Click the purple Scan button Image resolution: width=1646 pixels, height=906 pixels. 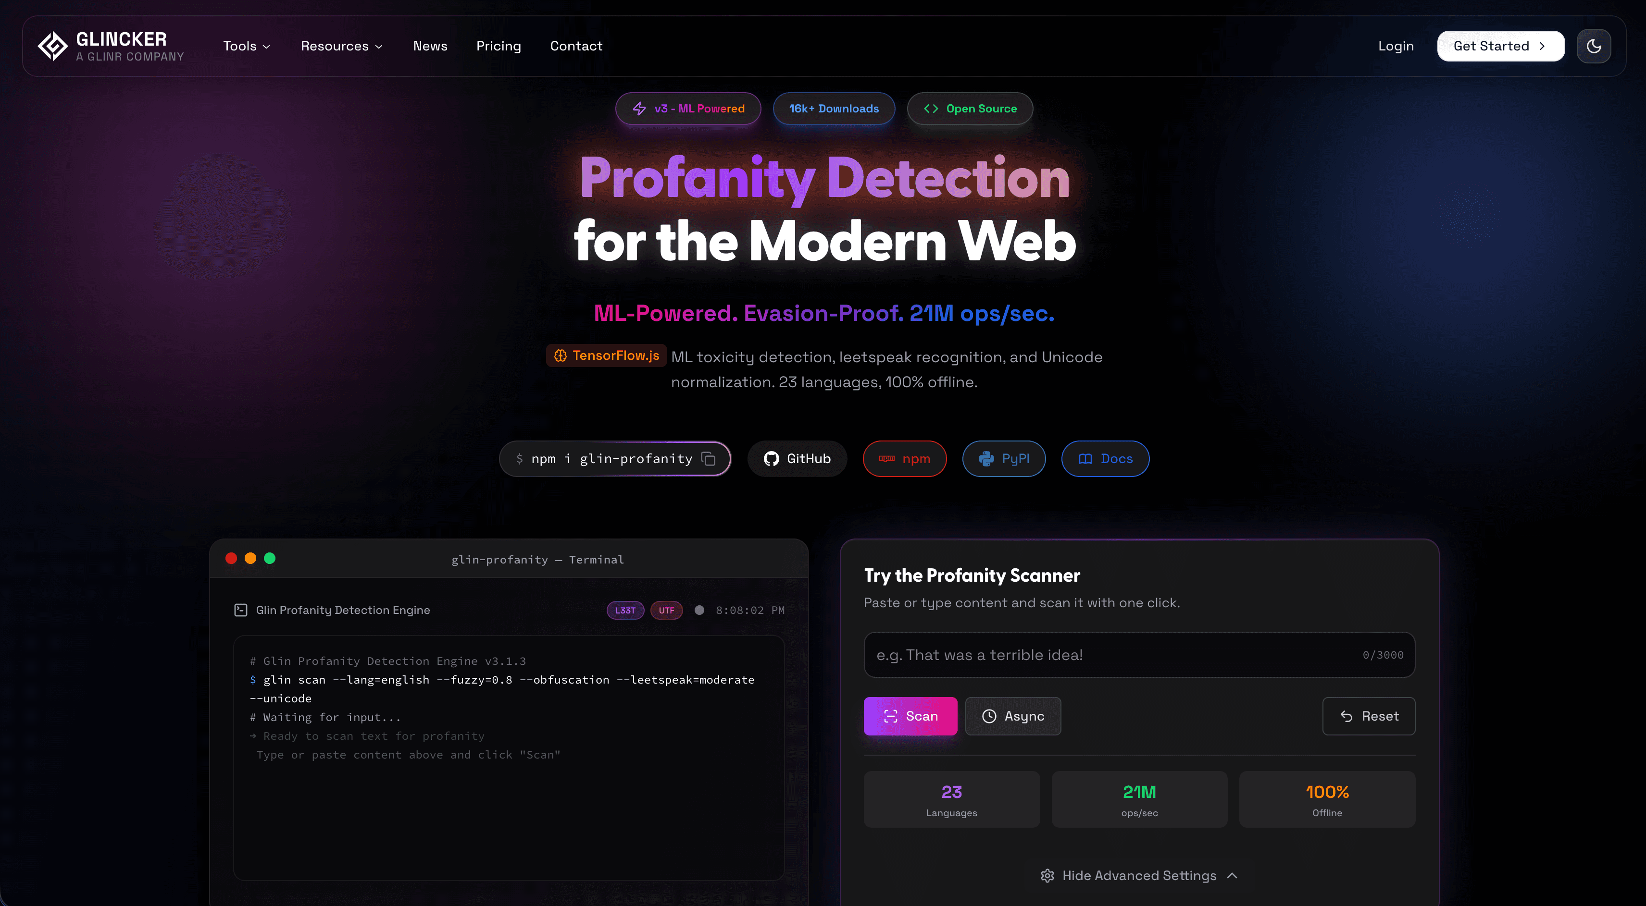[x=910, y=716]
